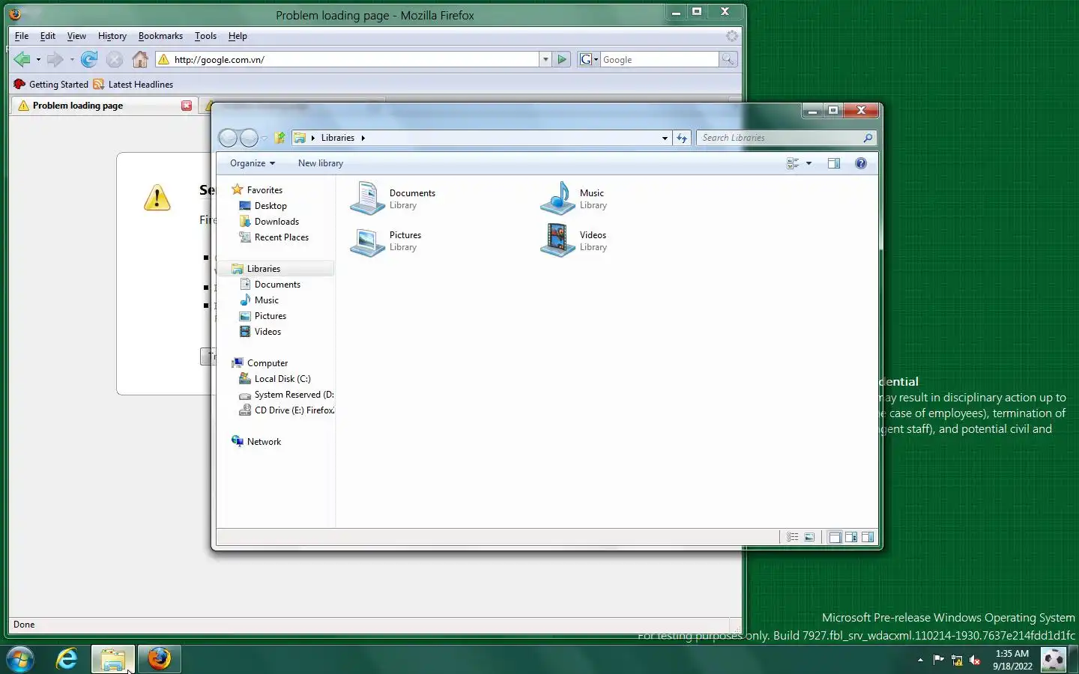This screenshot has width=1079, height=674.
Task: Click the Explorer up-folder icon
Action: tap(279, 138)
